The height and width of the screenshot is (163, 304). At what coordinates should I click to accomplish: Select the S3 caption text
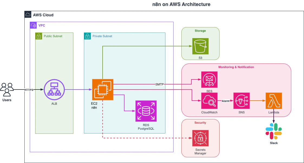coord(200,58)
